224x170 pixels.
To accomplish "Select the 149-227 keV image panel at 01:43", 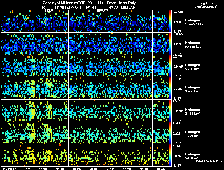I will [x=127, y=21].
